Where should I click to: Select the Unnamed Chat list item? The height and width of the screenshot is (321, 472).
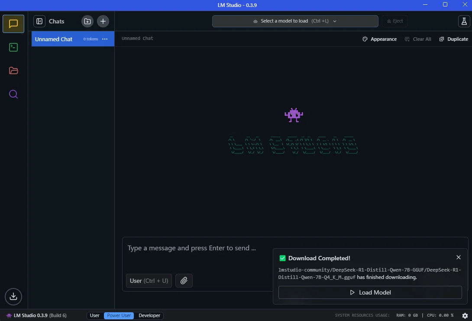point(73,39)
